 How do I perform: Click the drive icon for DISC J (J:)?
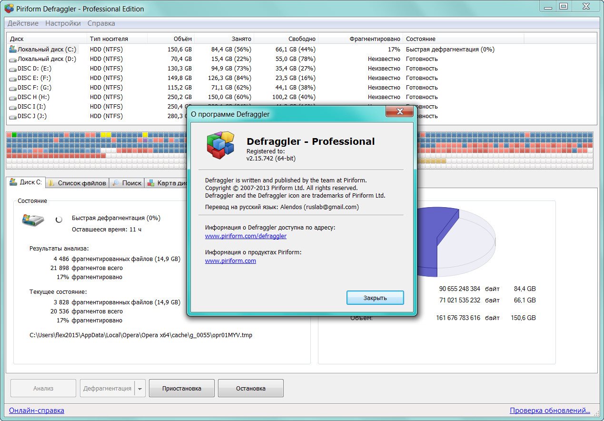click(13, 116)
